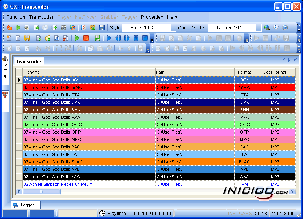This screenshot has height=219, width=303.
Task: Click the blue play button
Action: click(109, 38)
